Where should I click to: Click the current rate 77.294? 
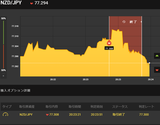[x=41, y=3]
